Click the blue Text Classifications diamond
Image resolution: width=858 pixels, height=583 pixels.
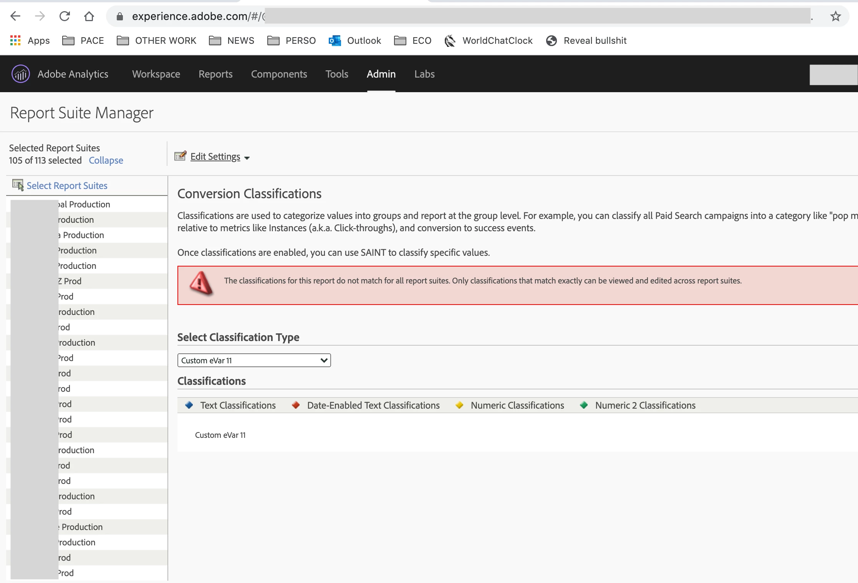click(x=189, y=405)
